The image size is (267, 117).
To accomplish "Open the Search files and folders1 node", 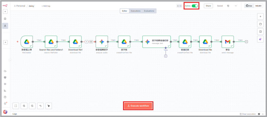I will coord(51,42).
